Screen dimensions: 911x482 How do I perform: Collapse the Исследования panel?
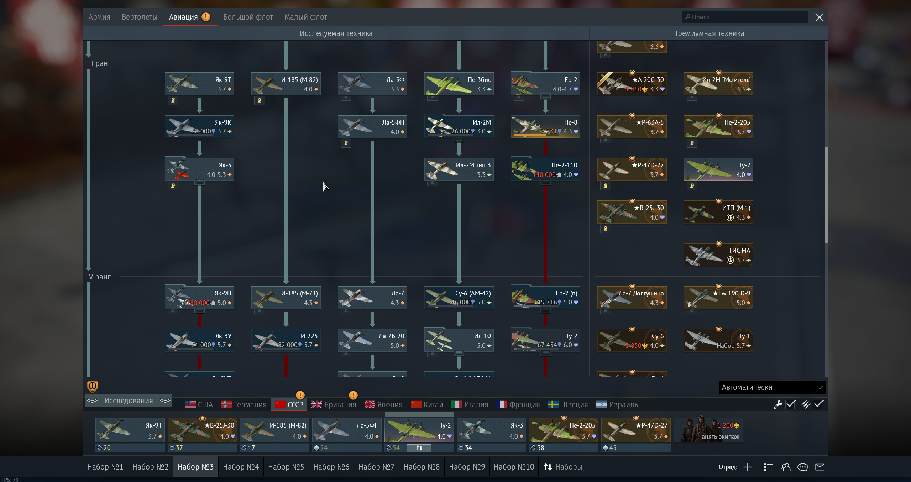tap(129, 401)
